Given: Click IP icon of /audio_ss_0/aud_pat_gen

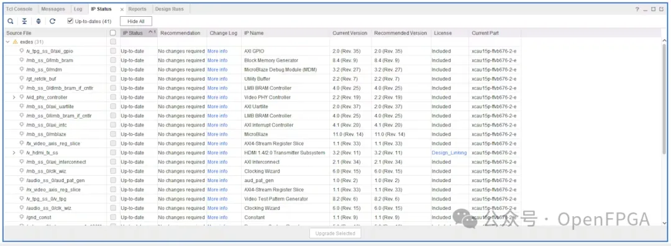Looking at the screenshot, I should (x=22, y=180).
